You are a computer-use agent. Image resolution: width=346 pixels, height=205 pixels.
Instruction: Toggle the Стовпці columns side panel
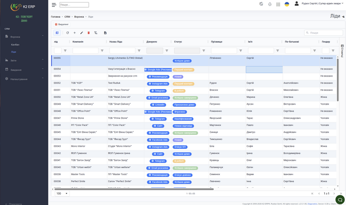(342, 51)
